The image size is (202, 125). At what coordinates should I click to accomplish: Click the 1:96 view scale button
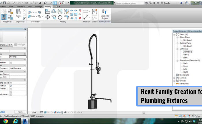point(34,113)
